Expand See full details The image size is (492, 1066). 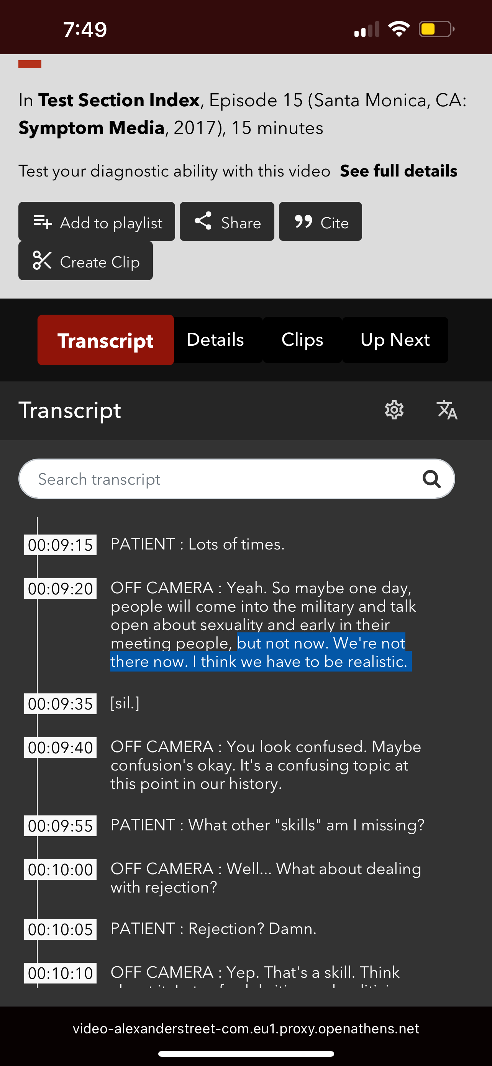[x=398, y=171]
